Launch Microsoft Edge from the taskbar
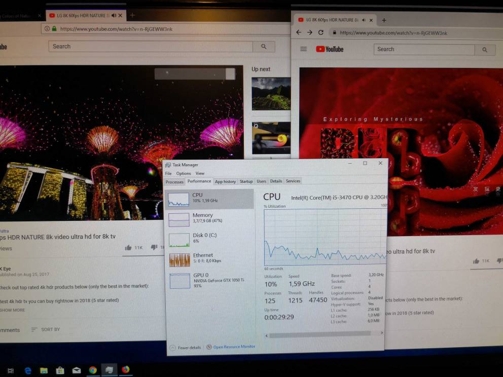The image size is (503, 377). click(x=28, y=371)
